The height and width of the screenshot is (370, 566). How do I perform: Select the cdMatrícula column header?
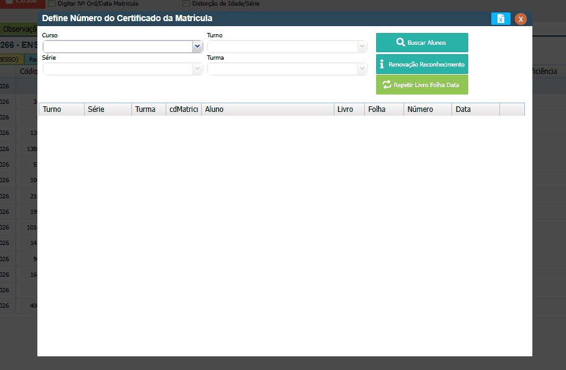click(x=183, y=109)
